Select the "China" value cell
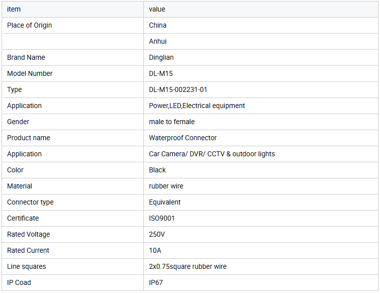 (x=158, y=25)
